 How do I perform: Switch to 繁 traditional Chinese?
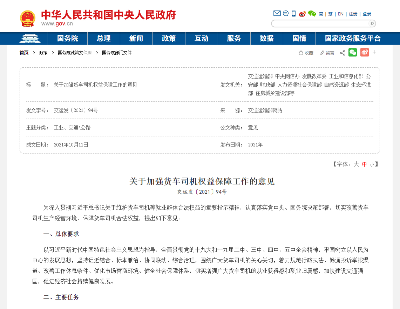tap(330, 14)
